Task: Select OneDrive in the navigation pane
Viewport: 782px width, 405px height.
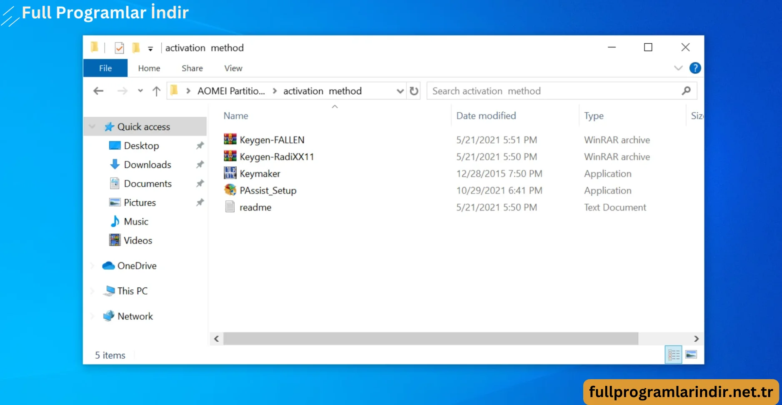Action: click(137, 266)
